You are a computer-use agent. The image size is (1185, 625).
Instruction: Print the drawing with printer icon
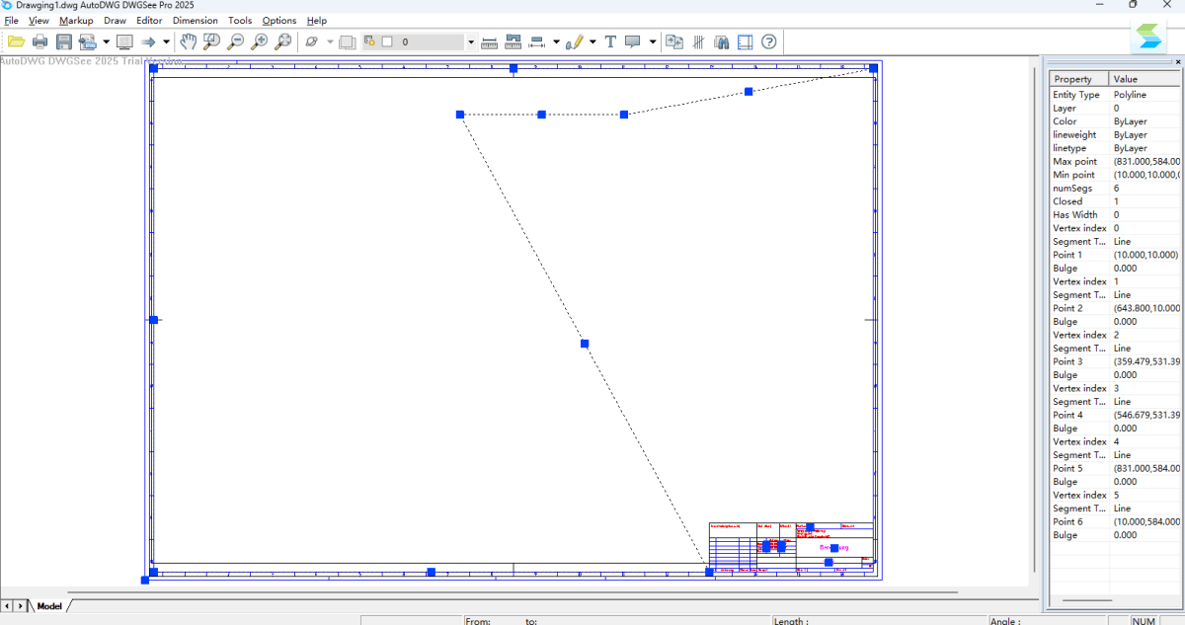(x=40, y=41)
